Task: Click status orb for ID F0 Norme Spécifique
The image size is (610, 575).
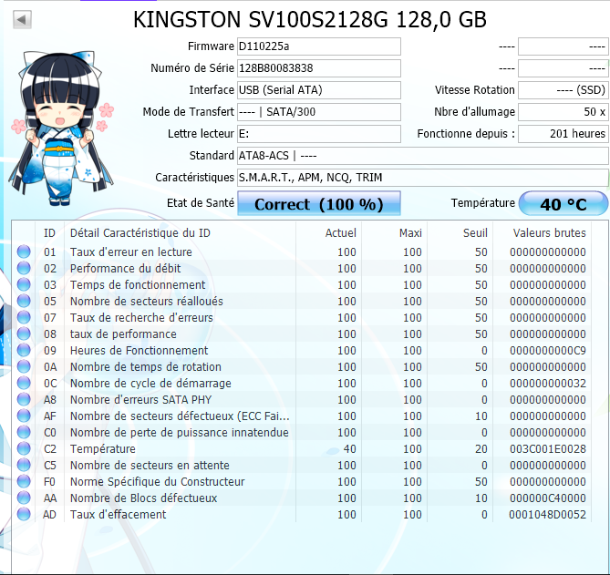Action: point(24,481)
